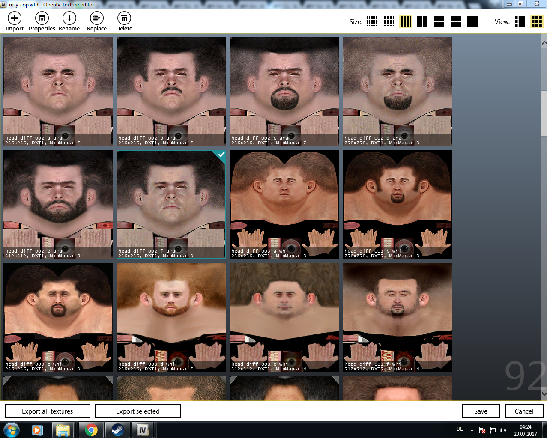Open Steam from taskbar
Image resolution: width=547 pixels, height=438 pixels.
tap(117, 430)
